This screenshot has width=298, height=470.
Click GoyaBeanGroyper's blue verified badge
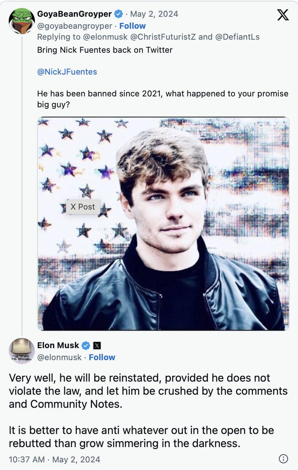click(x=118, y=14)
